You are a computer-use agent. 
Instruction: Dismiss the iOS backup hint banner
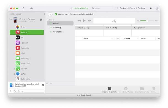43,85
